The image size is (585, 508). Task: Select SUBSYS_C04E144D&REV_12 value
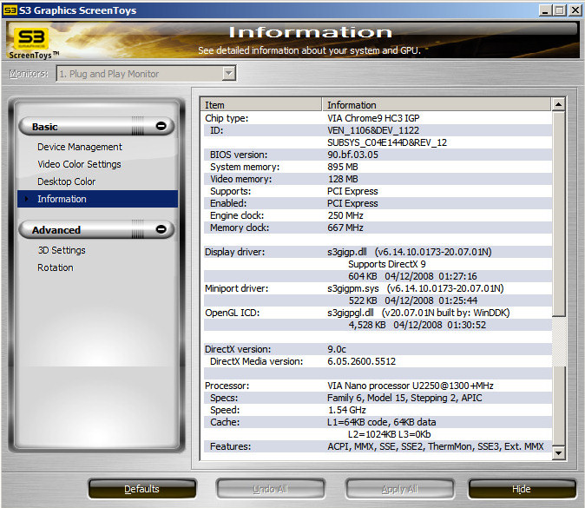click(x=387, y=142)
